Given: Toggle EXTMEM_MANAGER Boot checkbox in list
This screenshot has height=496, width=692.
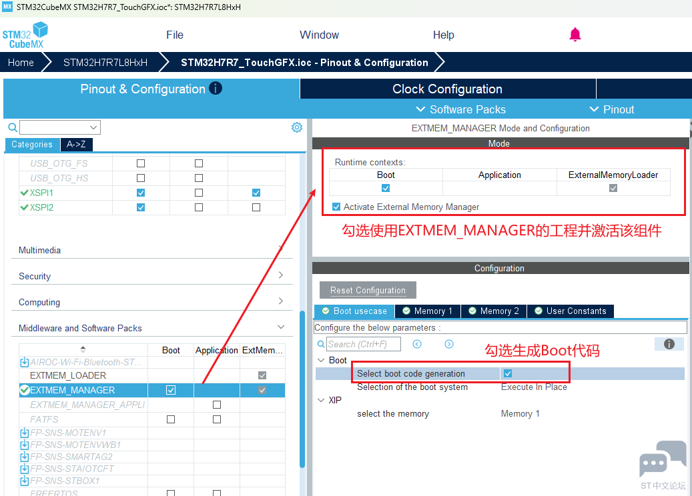Looking at the screenshot, I should click(171, 390).
